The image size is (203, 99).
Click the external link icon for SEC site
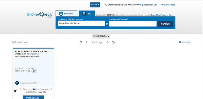(15, 91)
